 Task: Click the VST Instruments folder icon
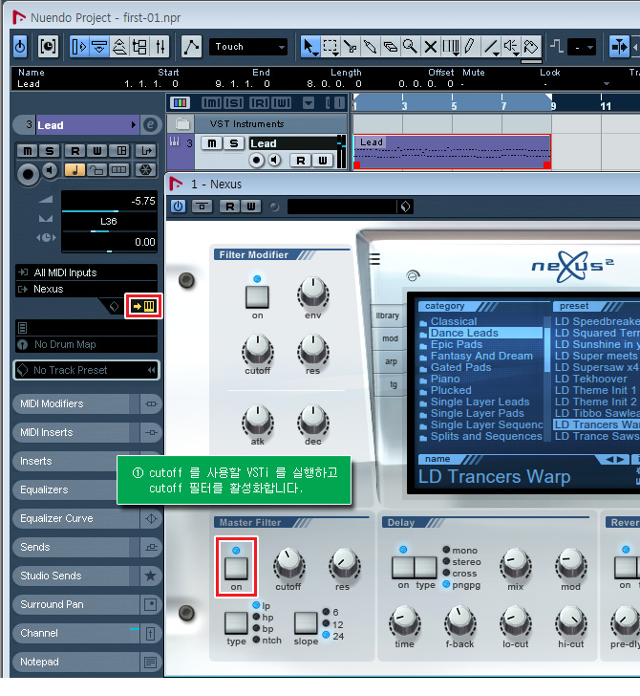[x=182, y=124]
